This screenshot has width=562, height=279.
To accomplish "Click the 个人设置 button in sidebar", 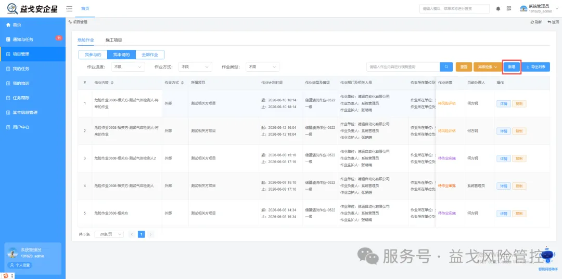I will click(20, 265).
